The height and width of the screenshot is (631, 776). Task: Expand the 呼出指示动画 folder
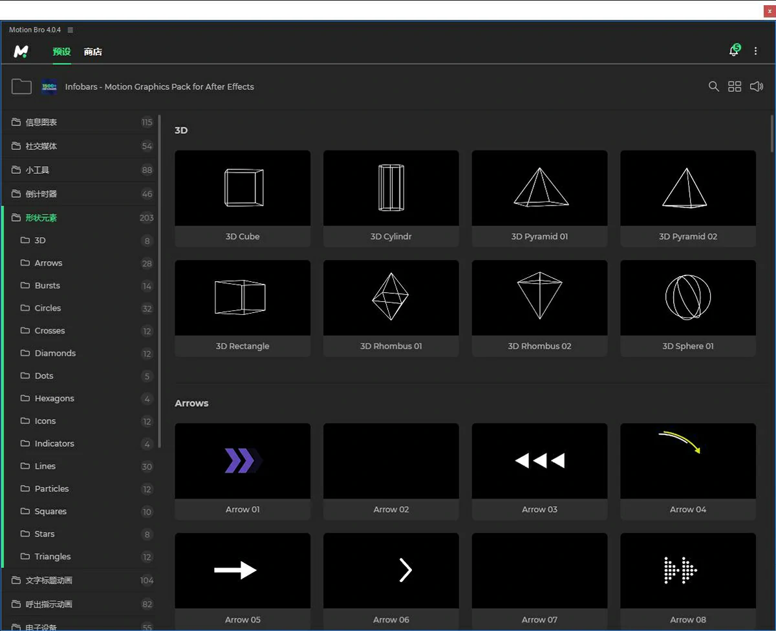80,604
